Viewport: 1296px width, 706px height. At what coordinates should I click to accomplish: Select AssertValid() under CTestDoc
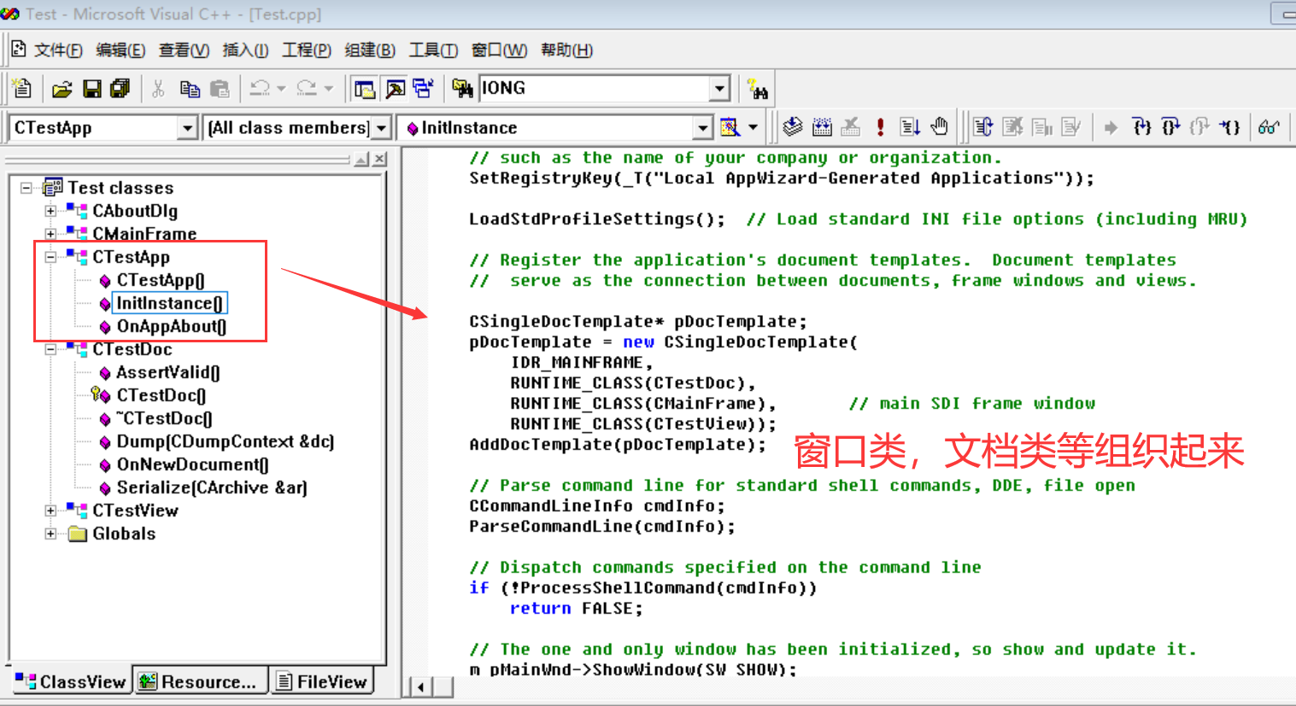(167, 372)
